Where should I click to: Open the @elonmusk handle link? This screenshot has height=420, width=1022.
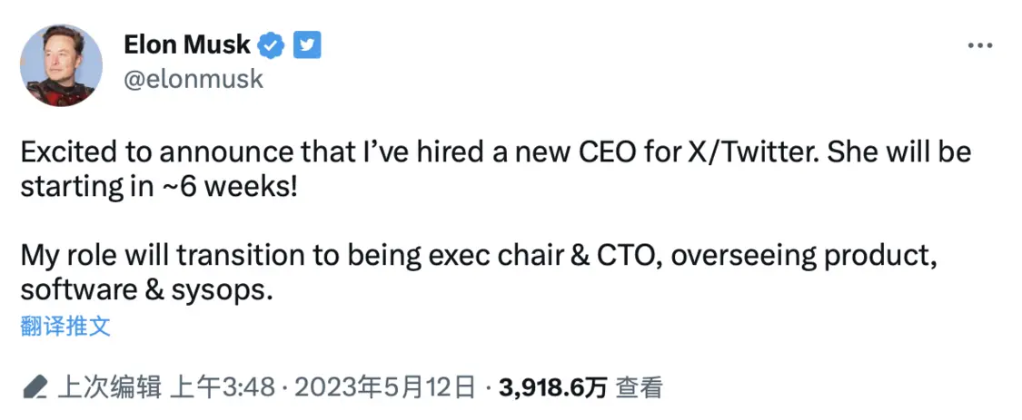click(x=193, y=79)
